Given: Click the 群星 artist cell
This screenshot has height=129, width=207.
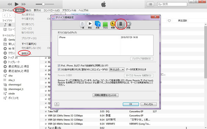Looking at the screenshot, I should click(x=108, y=116).
